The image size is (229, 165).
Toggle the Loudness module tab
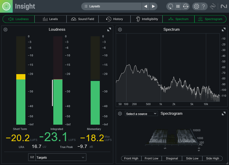(19, 19)
